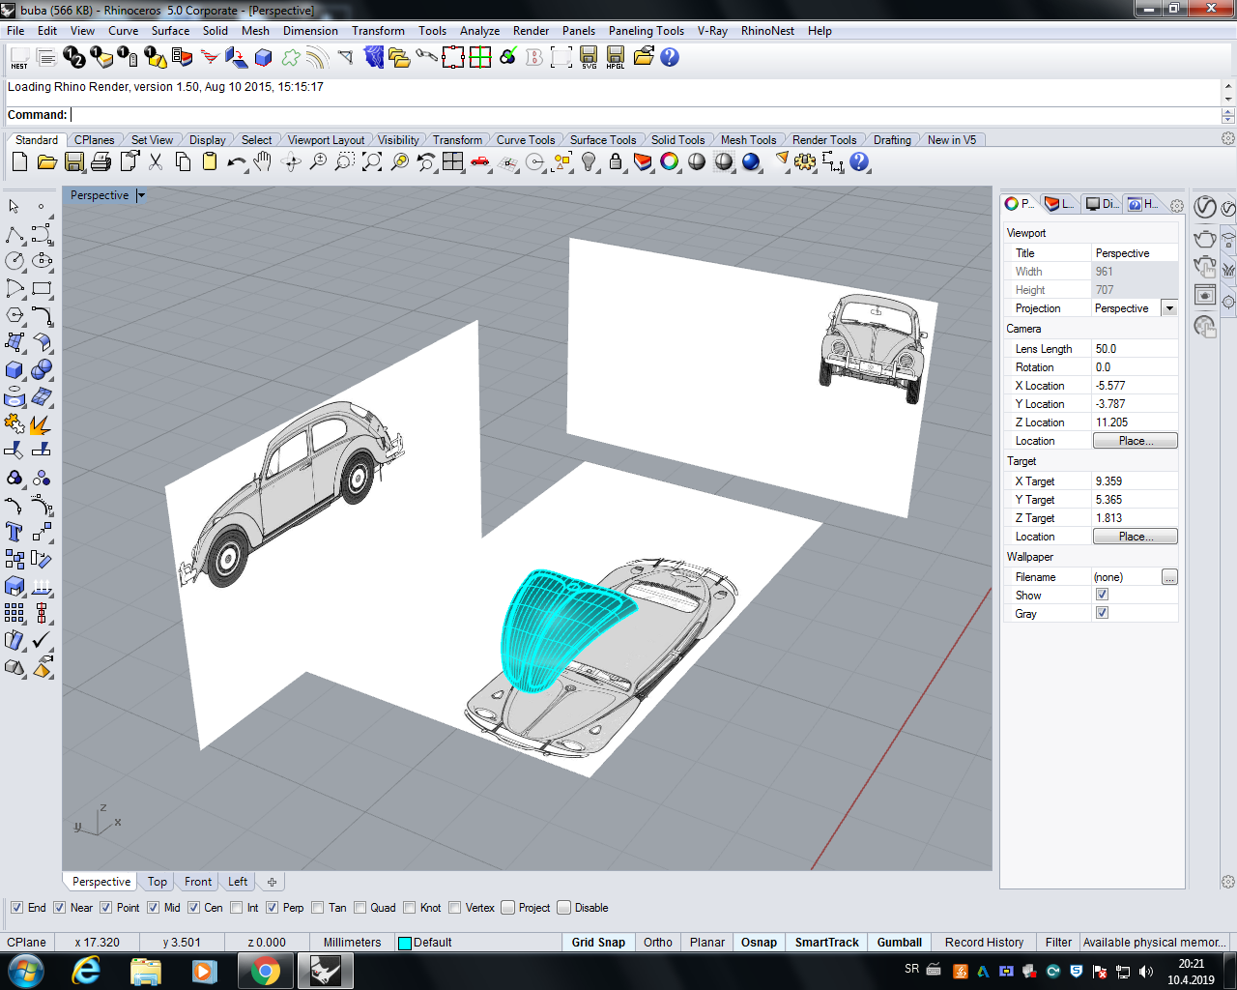
Task: Click the SVG export icon
Action: [589, 59]
